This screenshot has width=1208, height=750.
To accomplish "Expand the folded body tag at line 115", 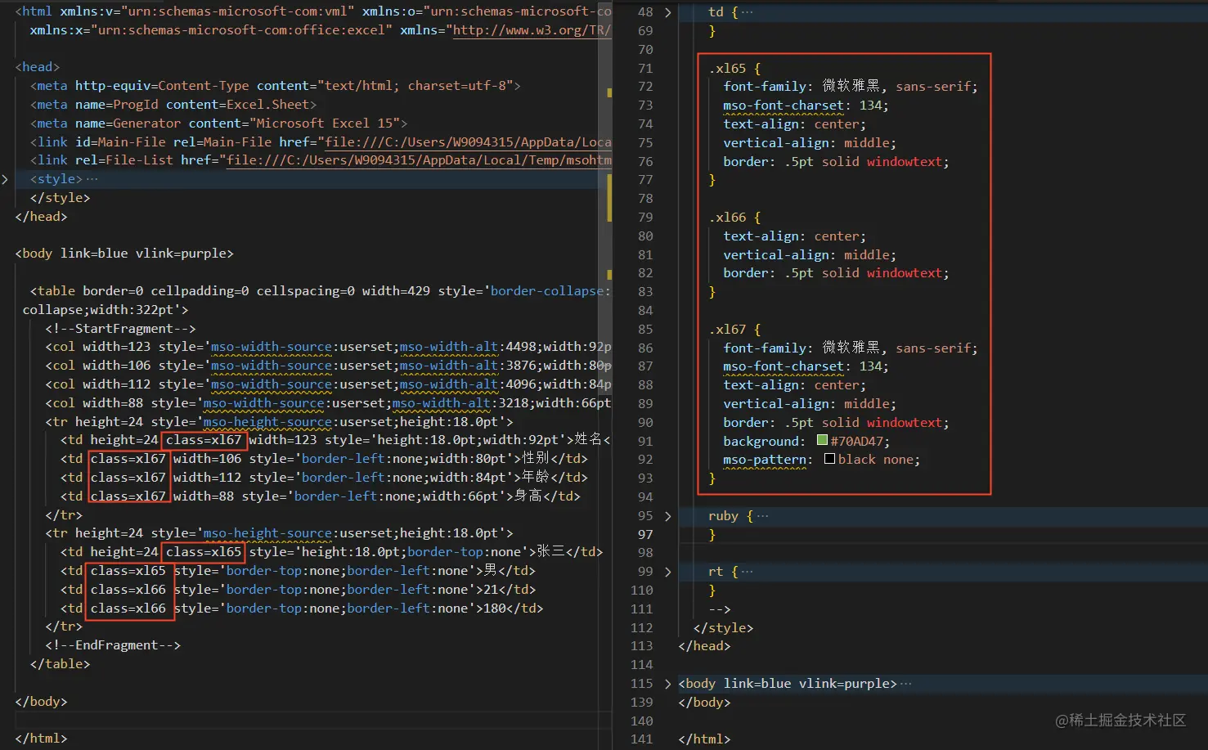I will [668, 684].
